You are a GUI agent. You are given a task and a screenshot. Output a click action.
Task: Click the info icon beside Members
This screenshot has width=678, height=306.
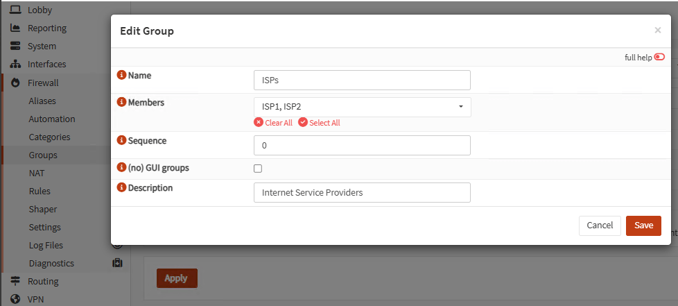122,102
